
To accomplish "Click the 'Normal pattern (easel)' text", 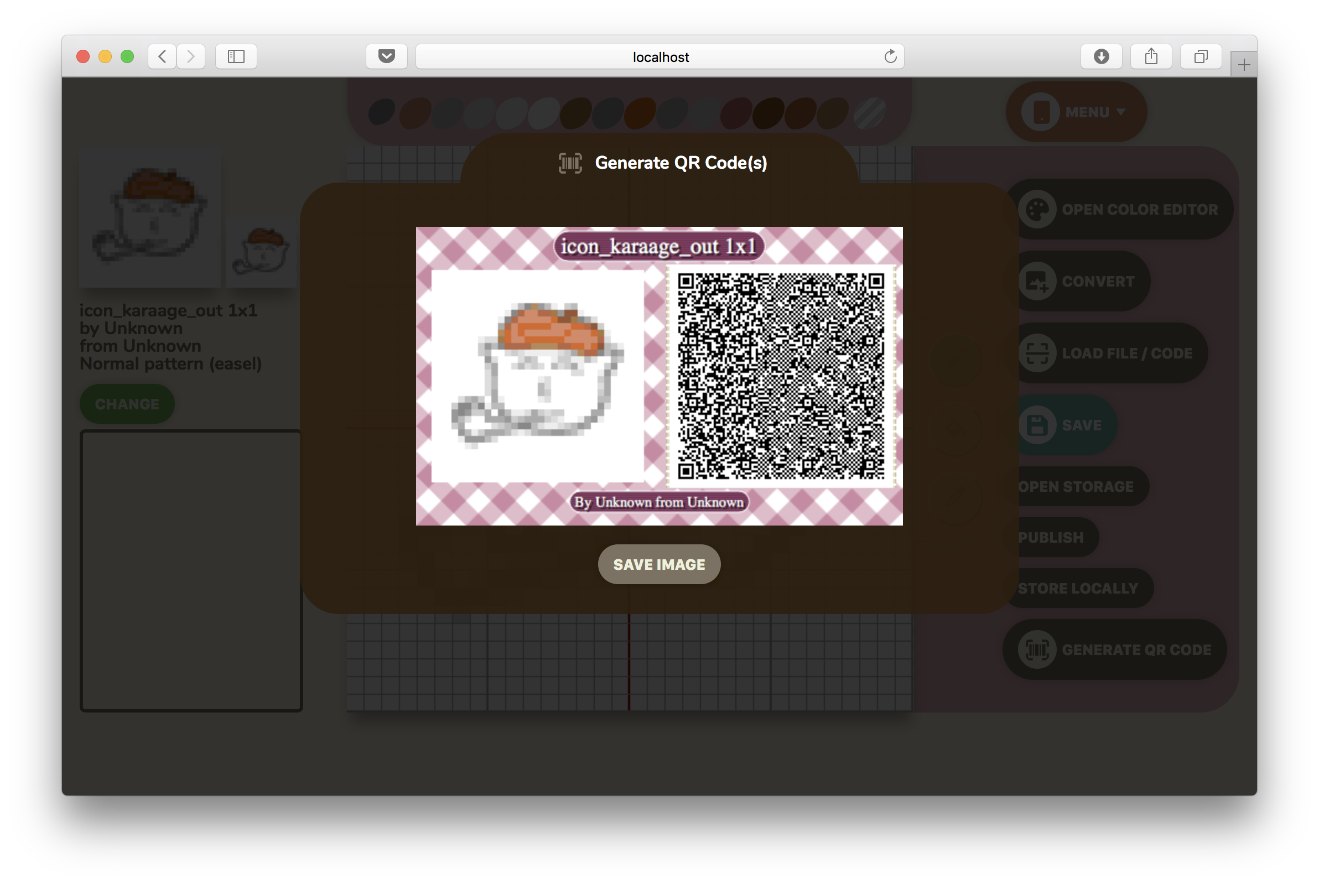I will tap(170, 363).
